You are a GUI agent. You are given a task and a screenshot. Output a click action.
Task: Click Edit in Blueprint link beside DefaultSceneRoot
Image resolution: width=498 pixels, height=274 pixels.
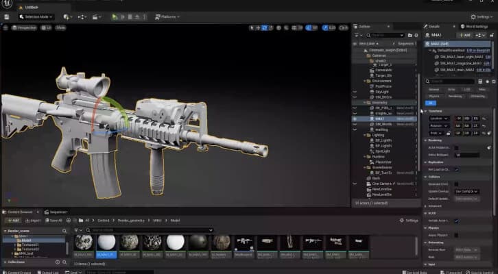[x=478, y=51]
